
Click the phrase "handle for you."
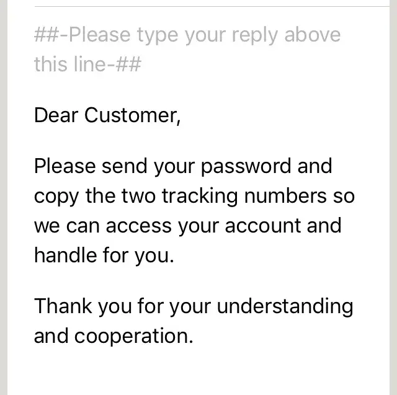[x=104, y=254]
